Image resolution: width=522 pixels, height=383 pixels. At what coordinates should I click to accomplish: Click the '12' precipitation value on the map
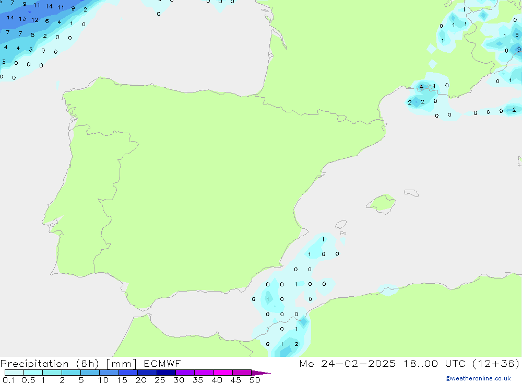point(35,20)
